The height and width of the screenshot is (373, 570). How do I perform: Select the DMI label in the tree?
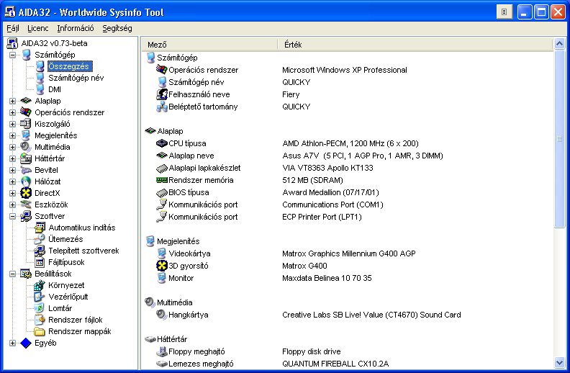(55, 89)
